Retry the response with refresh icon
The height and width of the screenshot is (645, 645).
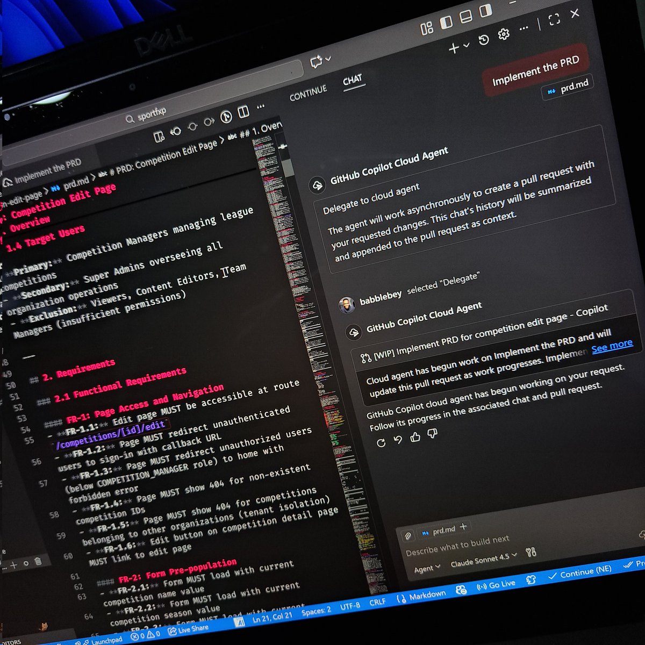pos(381,443)
